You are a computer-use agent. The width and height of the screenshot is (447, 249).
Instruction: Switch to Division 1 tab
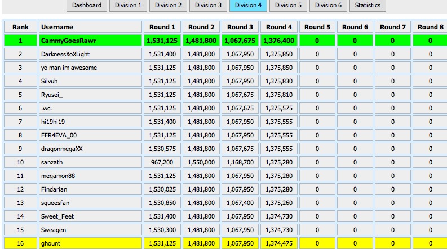click(128, 6)
